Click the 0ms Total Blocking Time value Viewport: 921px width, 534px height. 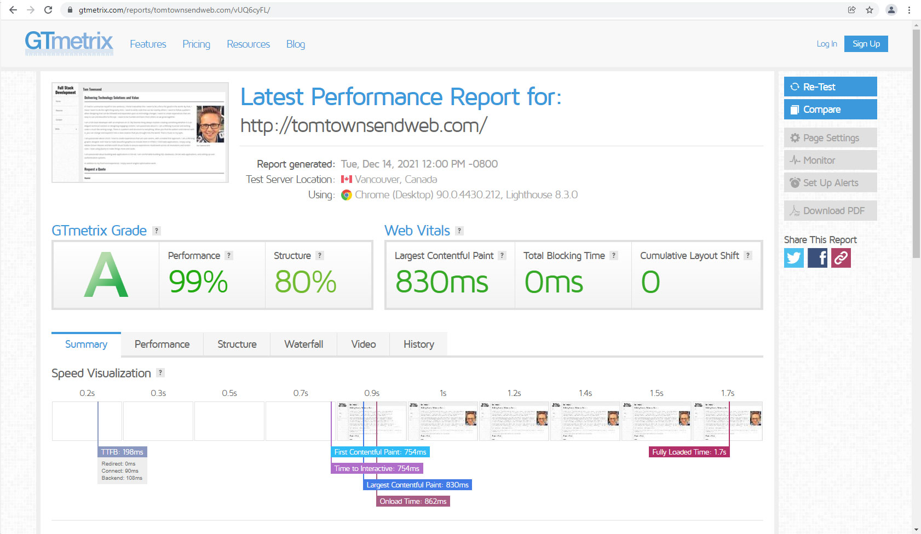click(x=554, y=282)
